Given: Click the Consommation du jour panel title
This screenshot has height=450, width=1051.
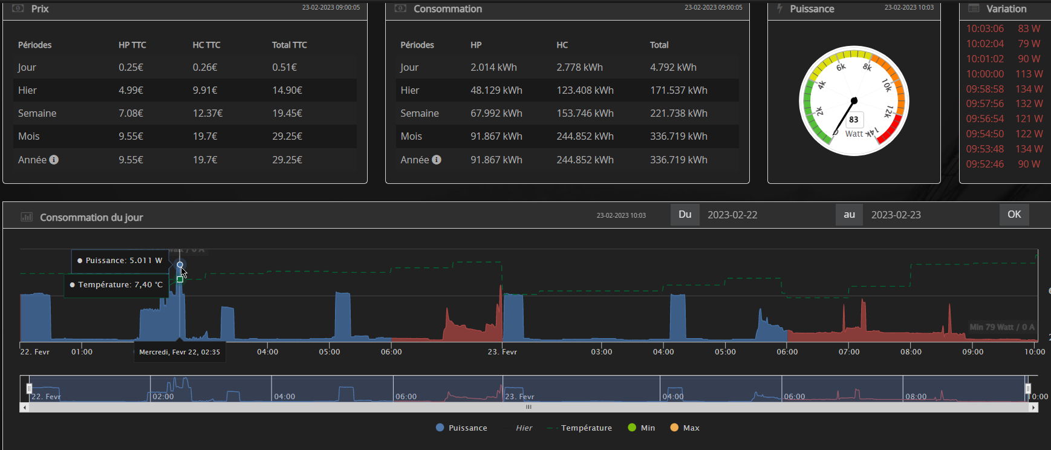Looking at the screenshot, I should point(91,217).
